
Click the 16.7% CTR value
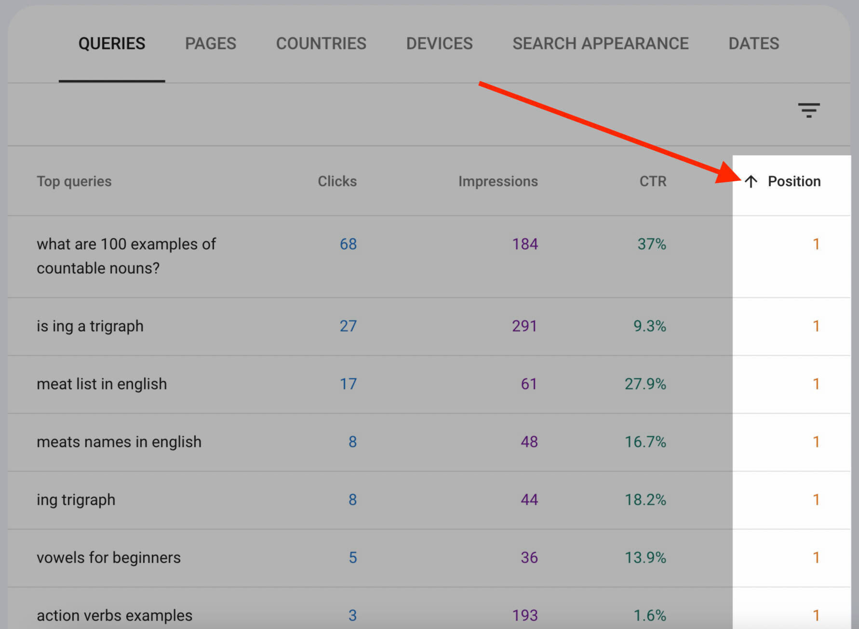tap(645, 442)
